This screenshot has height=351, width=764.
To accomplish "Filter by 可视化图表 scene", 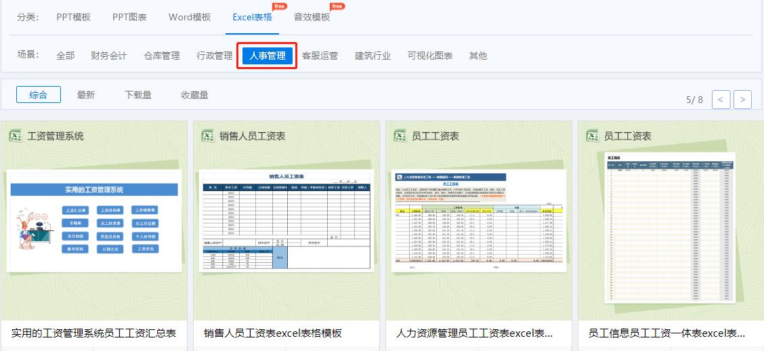I will [x=430, y=56].
